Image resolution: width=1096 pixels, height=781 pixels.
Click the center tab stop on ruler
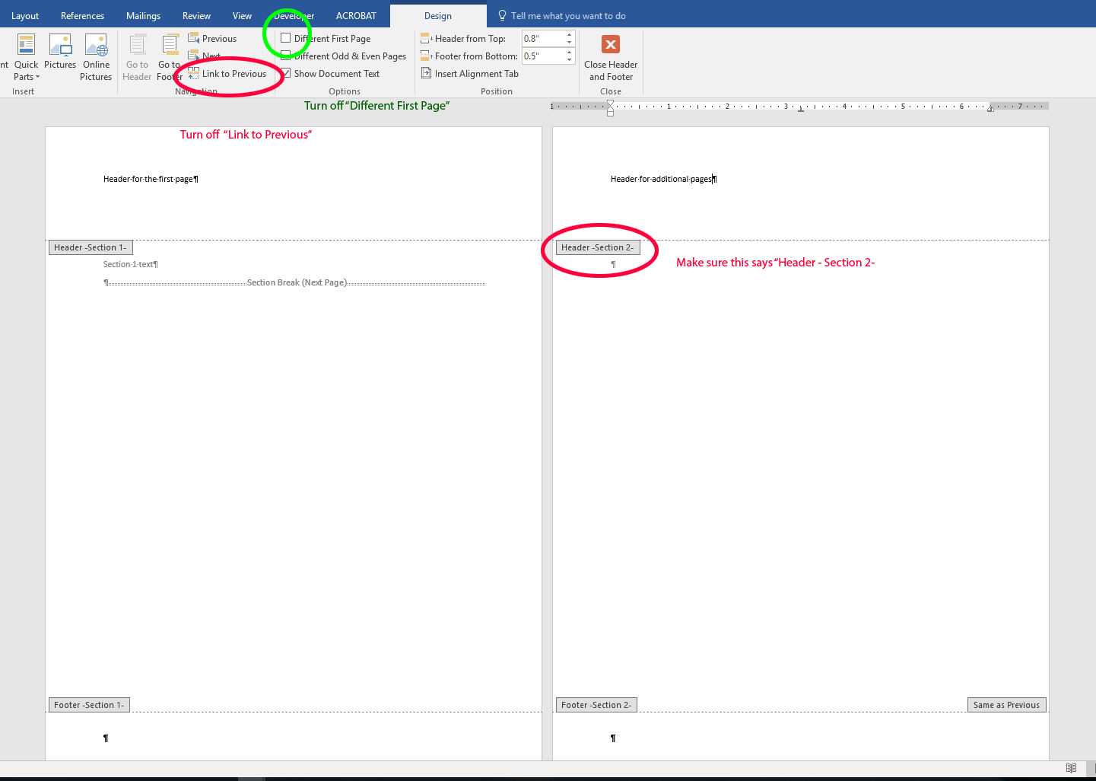(801, 110)
